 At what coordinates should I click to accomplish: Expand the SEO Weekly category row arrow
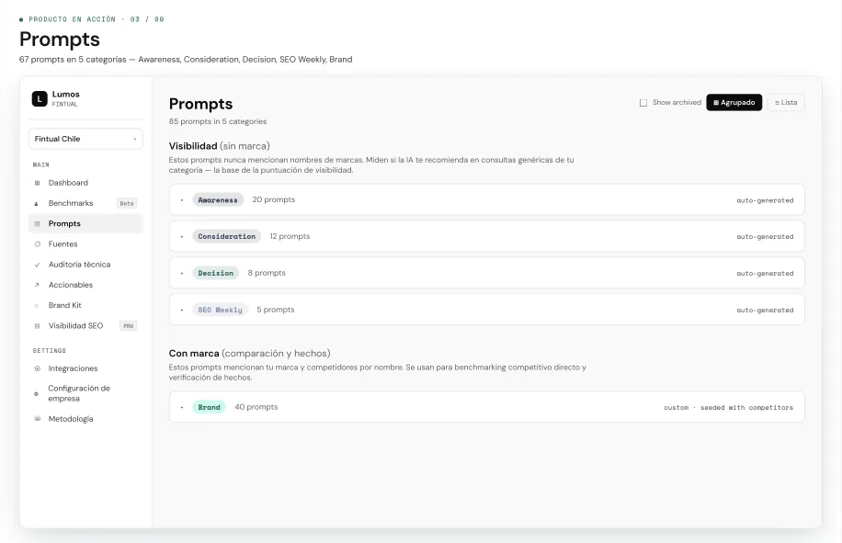(x=182, y=311)
